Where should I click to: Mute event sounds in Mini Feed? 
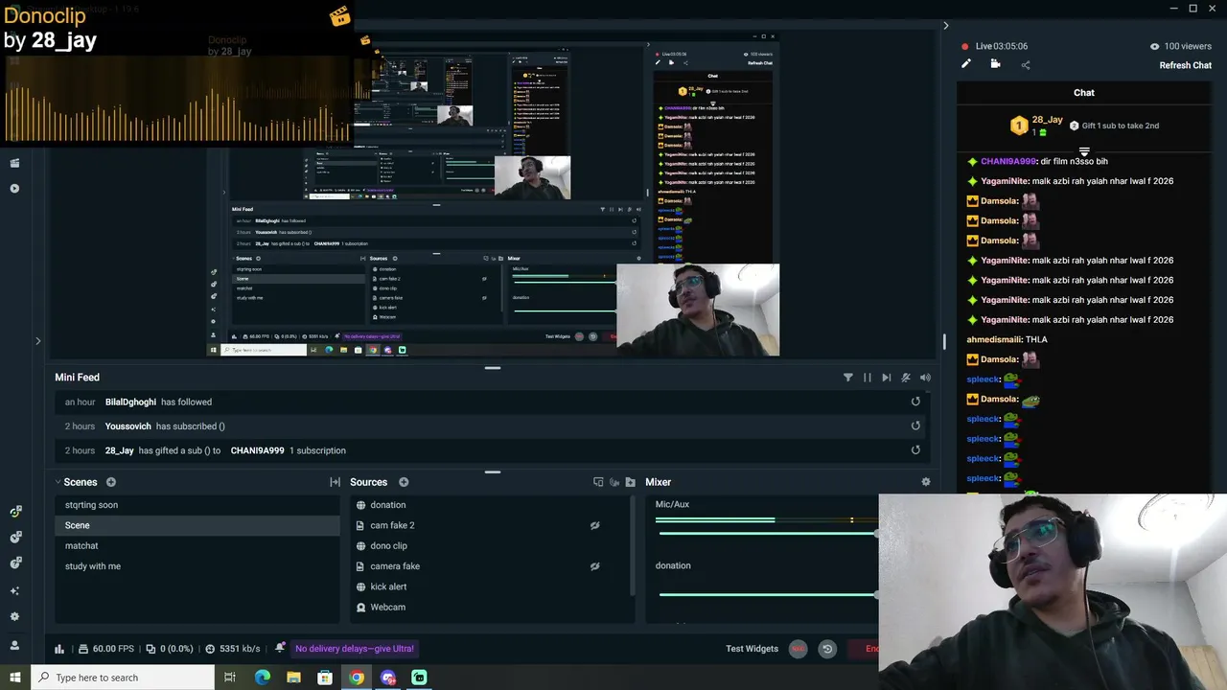click(x=906, y=378)
